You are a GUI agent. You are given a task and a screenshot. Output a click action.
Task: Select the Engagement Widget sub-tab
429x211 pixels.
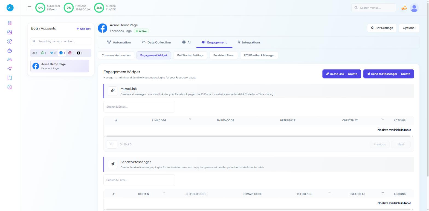pos(154,55)
